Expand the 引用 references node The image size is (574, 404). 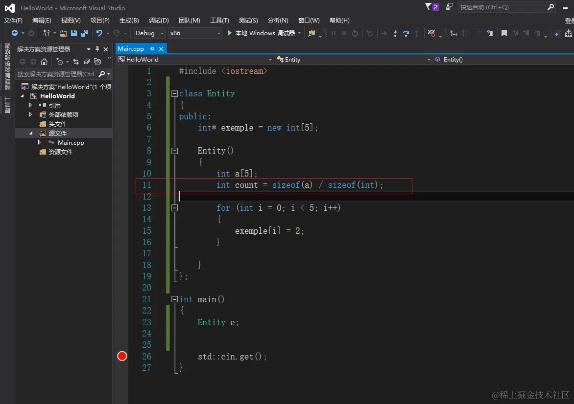[31, 105]
